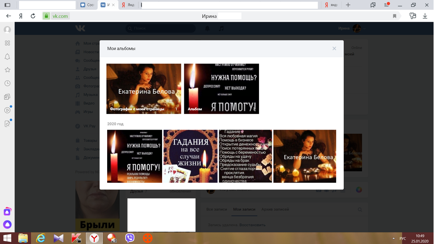This screenshot has height=244, width=436.
Task: Toggle browser side panel icon at top left
Action: 7,5
